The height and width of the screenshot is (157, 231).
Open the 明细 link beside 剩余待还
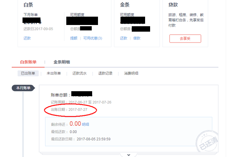tap(85, 125)
